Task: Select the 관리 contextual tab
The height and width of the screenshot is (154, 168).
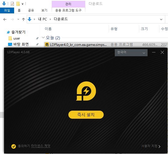Action: click(68, 4)
